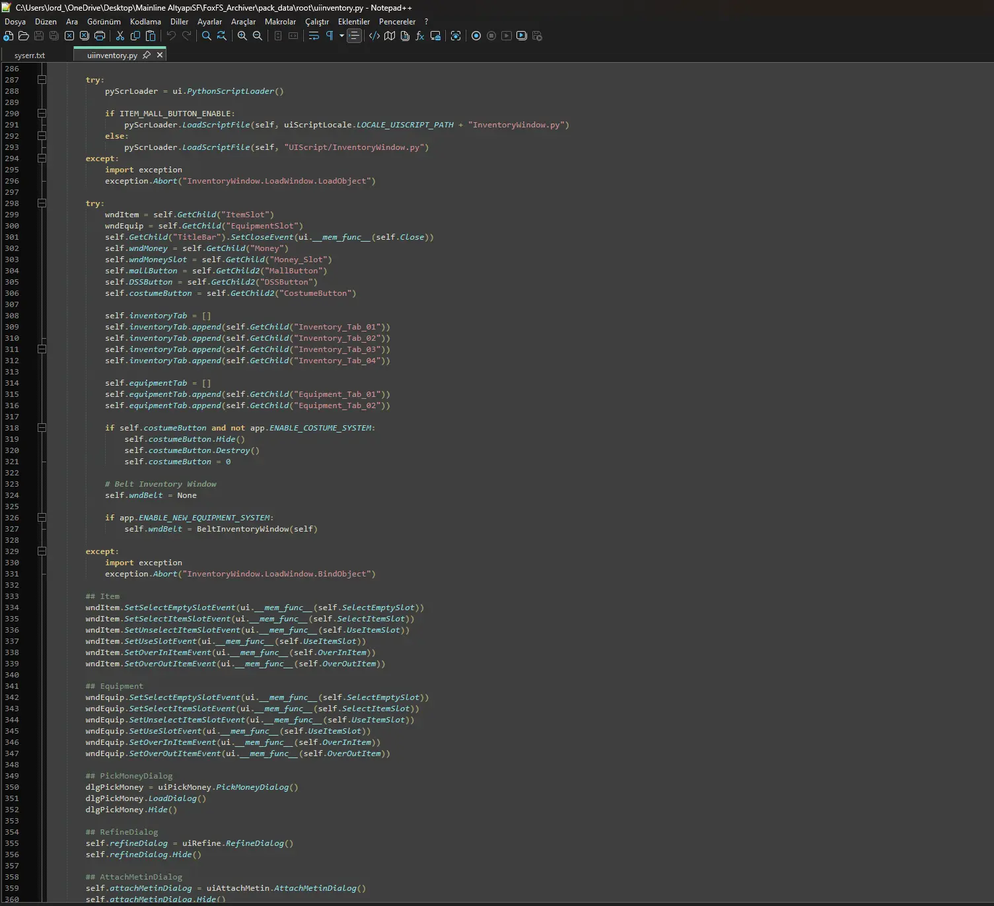
Task: Open the Function List fx icon
Action: [420, 36]
